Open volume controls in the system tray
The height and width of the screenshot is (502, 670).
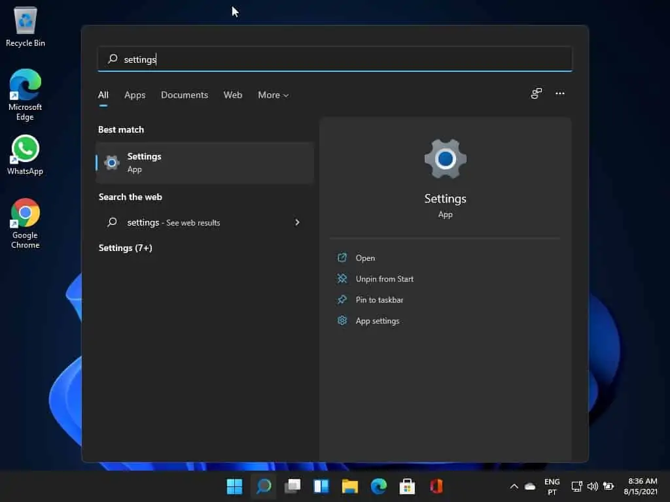click(593, 486)
